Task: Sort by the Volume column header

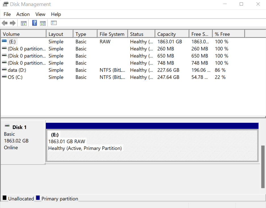Action: pos(24,34)
